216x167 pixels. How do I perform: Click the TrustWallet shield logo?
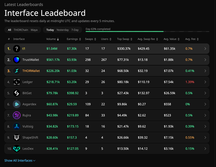coord(17,60)
